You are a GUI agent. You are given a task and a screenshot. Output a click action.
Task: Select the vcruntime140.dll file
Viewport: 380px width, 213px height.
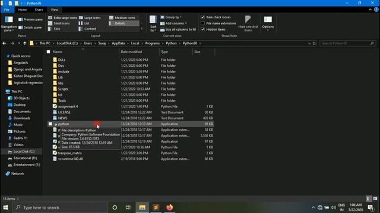[131, 159]
